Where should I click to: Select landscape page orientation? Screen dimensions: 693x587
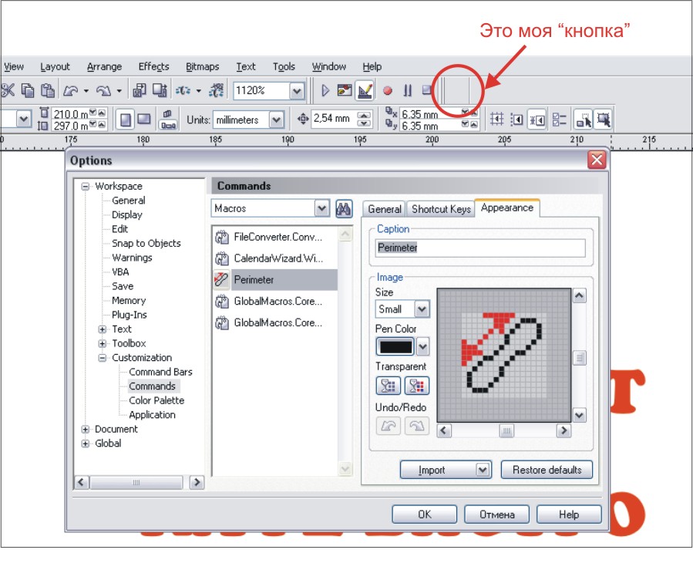(x=144, y=120)
